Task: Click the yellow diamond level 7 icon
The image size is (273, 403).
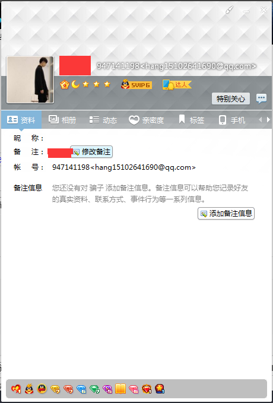Action: (55, 389)
